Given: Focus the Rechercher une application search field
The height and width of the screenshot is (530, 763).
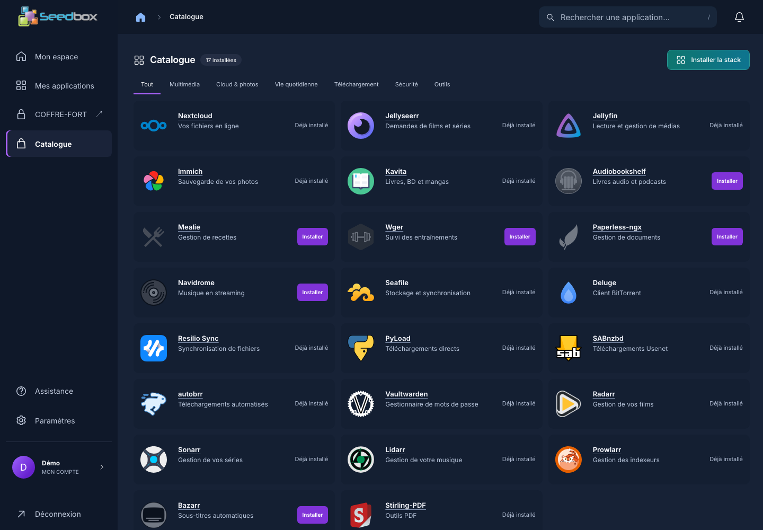Looking at the screenshot, I should point(628,17).
